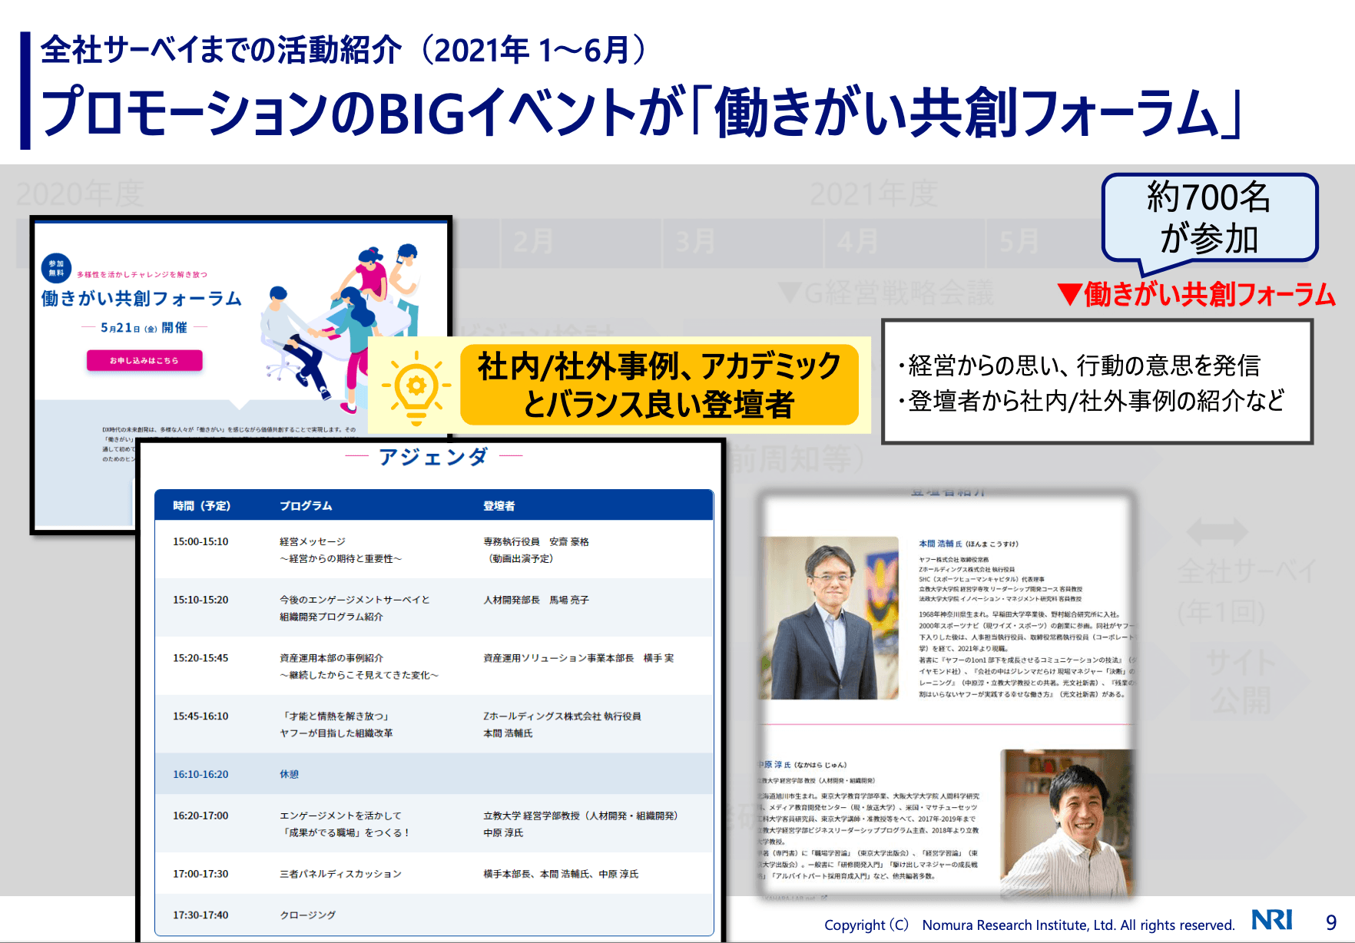
Task: Click the プログラム column header in agenda
Action: click(x=306, y=506)
